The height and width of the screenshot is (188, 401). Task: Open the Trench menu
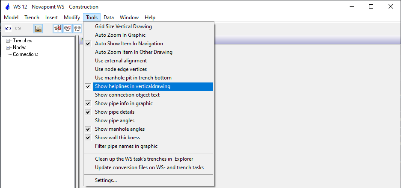click(32, 18)
